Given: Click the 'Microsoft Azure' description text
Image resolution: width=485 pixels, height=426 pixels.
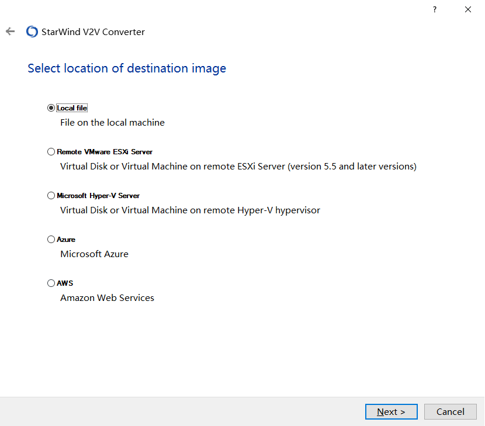Looking at the screenshot, I should pos(94,254).
